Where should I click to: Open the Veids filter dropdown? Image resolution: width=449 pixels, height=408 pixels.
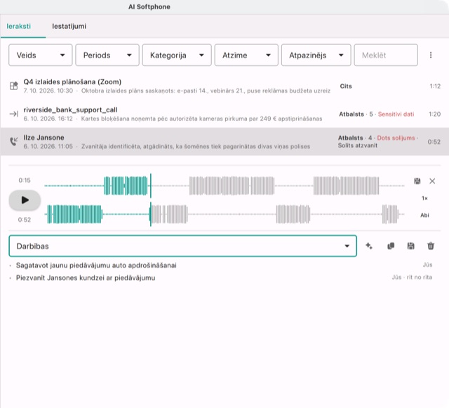(41, 55)
